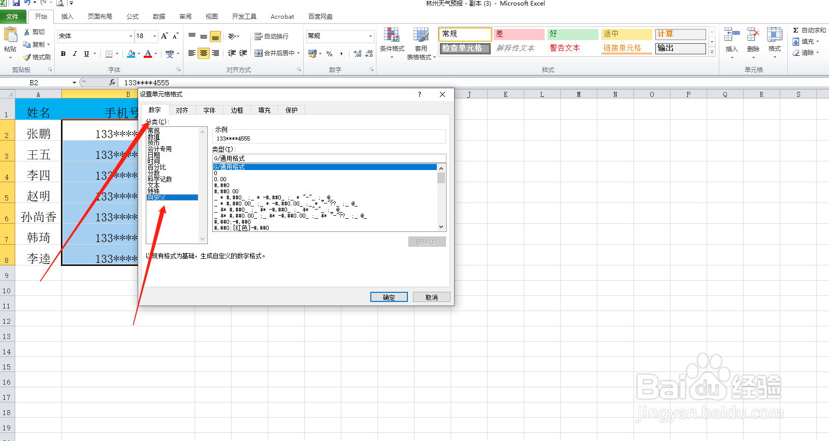Open the Alignment (对齐) dialog tab

coord(182,110)
